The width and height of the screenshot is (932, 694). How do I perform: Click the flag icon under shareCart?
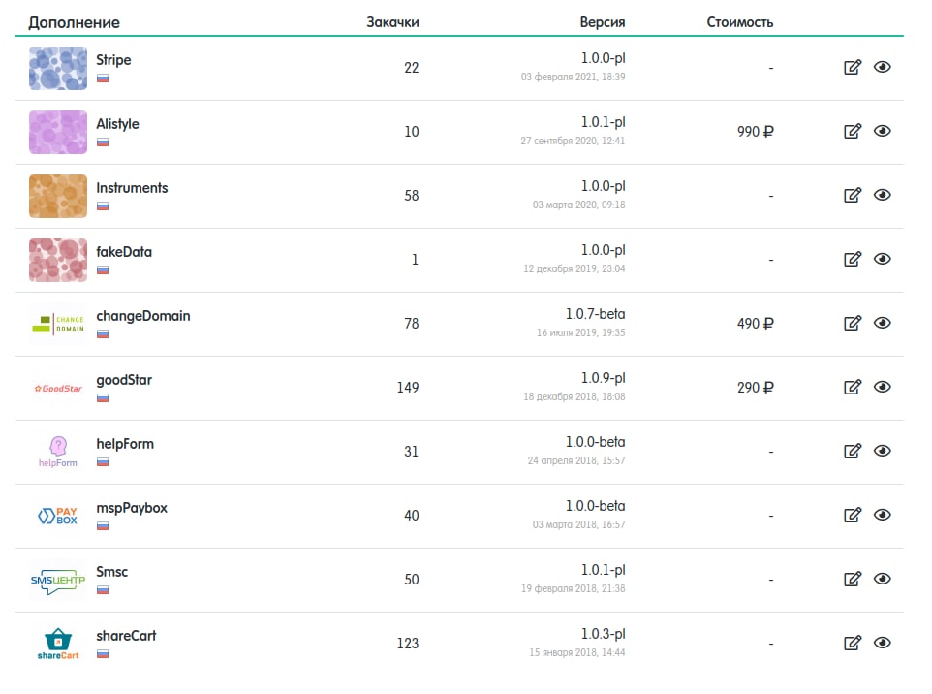pyautogui.click(x=103, y=654)
